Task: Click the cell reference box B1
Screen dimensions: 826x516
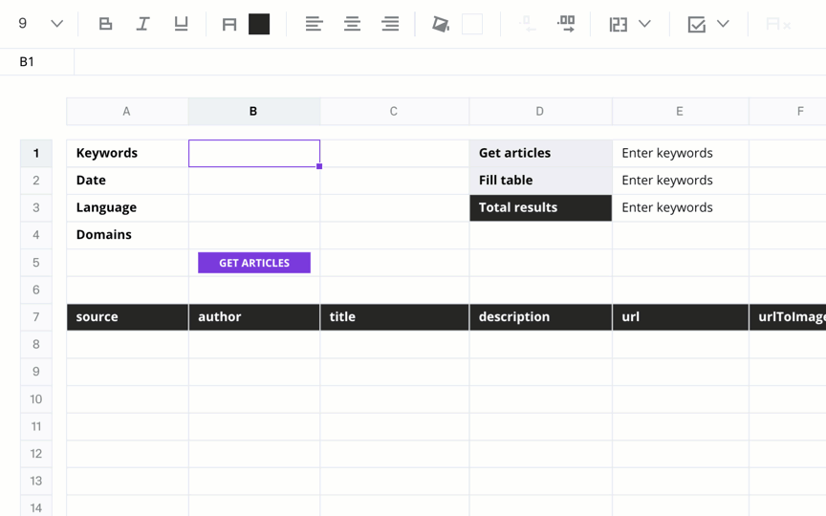Action: [37, 61]
